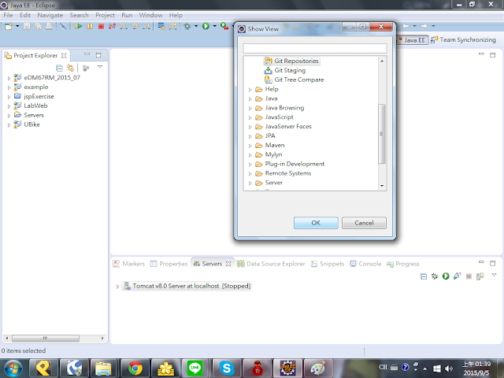This screenshot has width=504, height=378.
Task: Click the New wizard icon in toolbar
Action: tap(9, 26)
